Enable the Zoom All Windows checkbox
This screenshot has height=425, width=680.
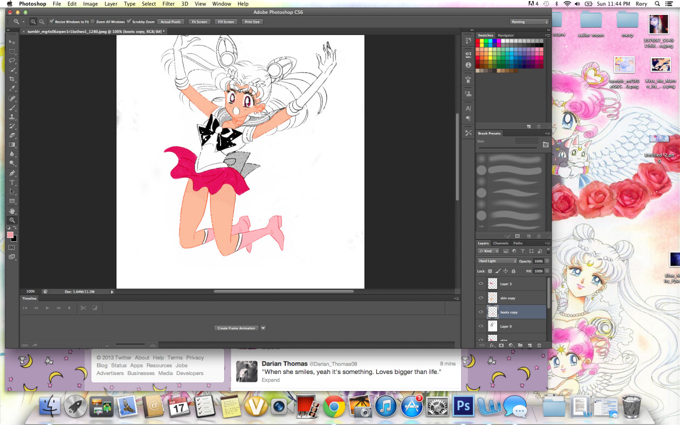[93, 22]
